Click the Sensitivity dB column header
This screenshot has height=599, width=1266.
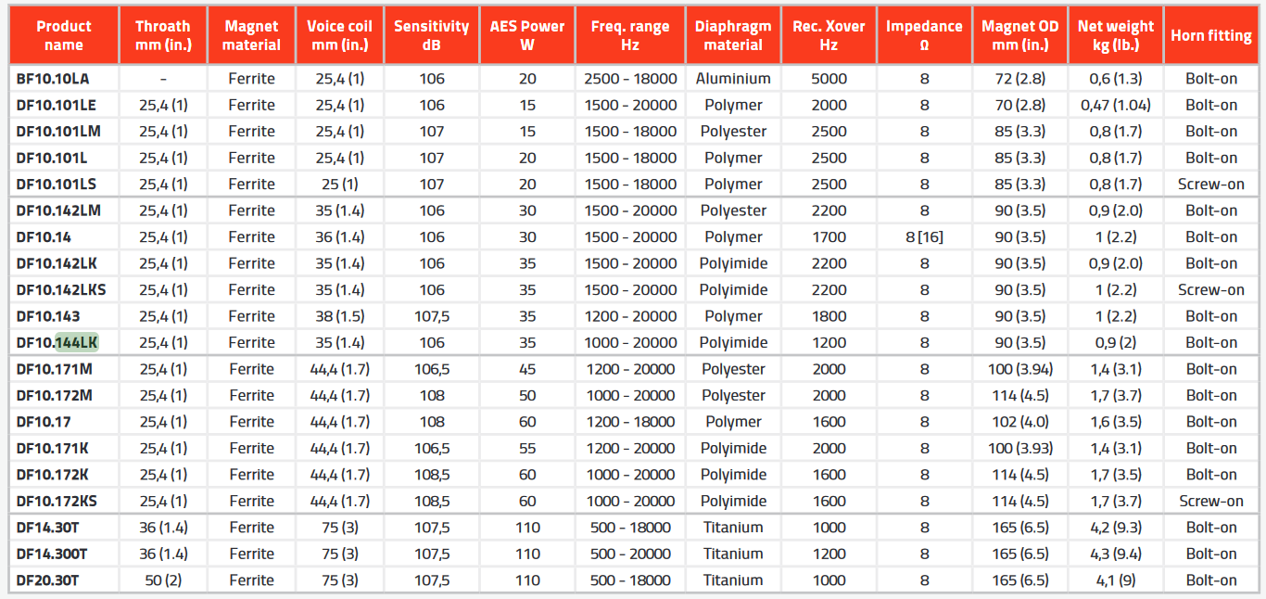(x=432, y=35)
